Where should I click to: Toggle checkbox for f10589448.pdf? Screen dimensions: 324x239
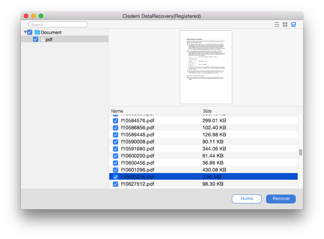116,135
